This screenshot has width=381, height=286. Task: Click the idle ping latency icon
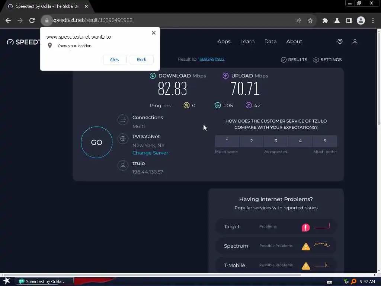(x=186, y=105)
